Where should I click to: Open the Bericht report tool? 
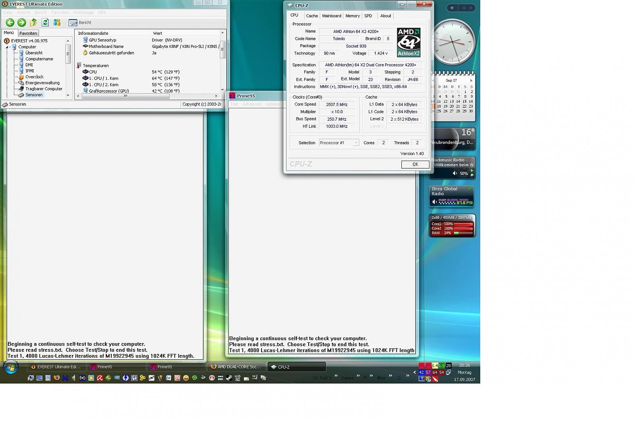pyautogui.click(x=80, y=23)
